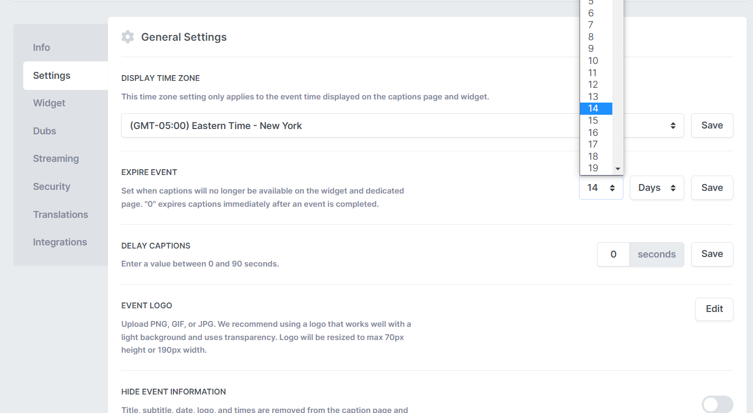Click the Delay Captions seconds input field

(x=613, y=254)
